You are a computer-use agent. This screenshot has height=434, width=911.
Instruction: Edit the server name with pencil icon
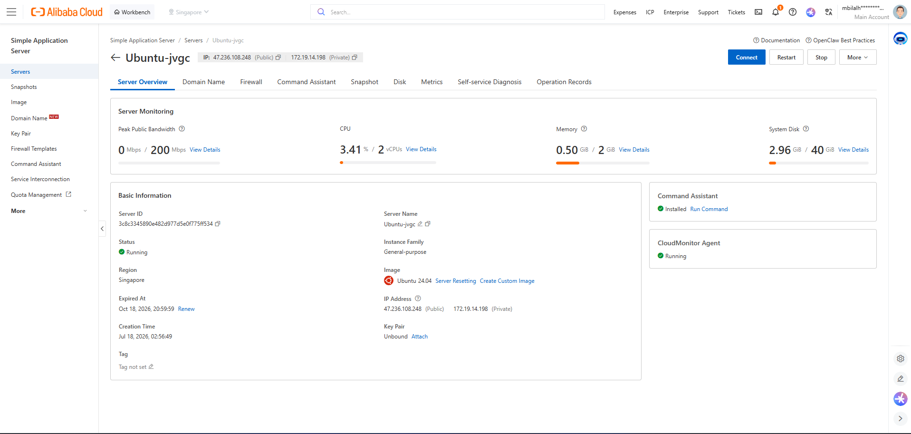[x=420, y=224]
